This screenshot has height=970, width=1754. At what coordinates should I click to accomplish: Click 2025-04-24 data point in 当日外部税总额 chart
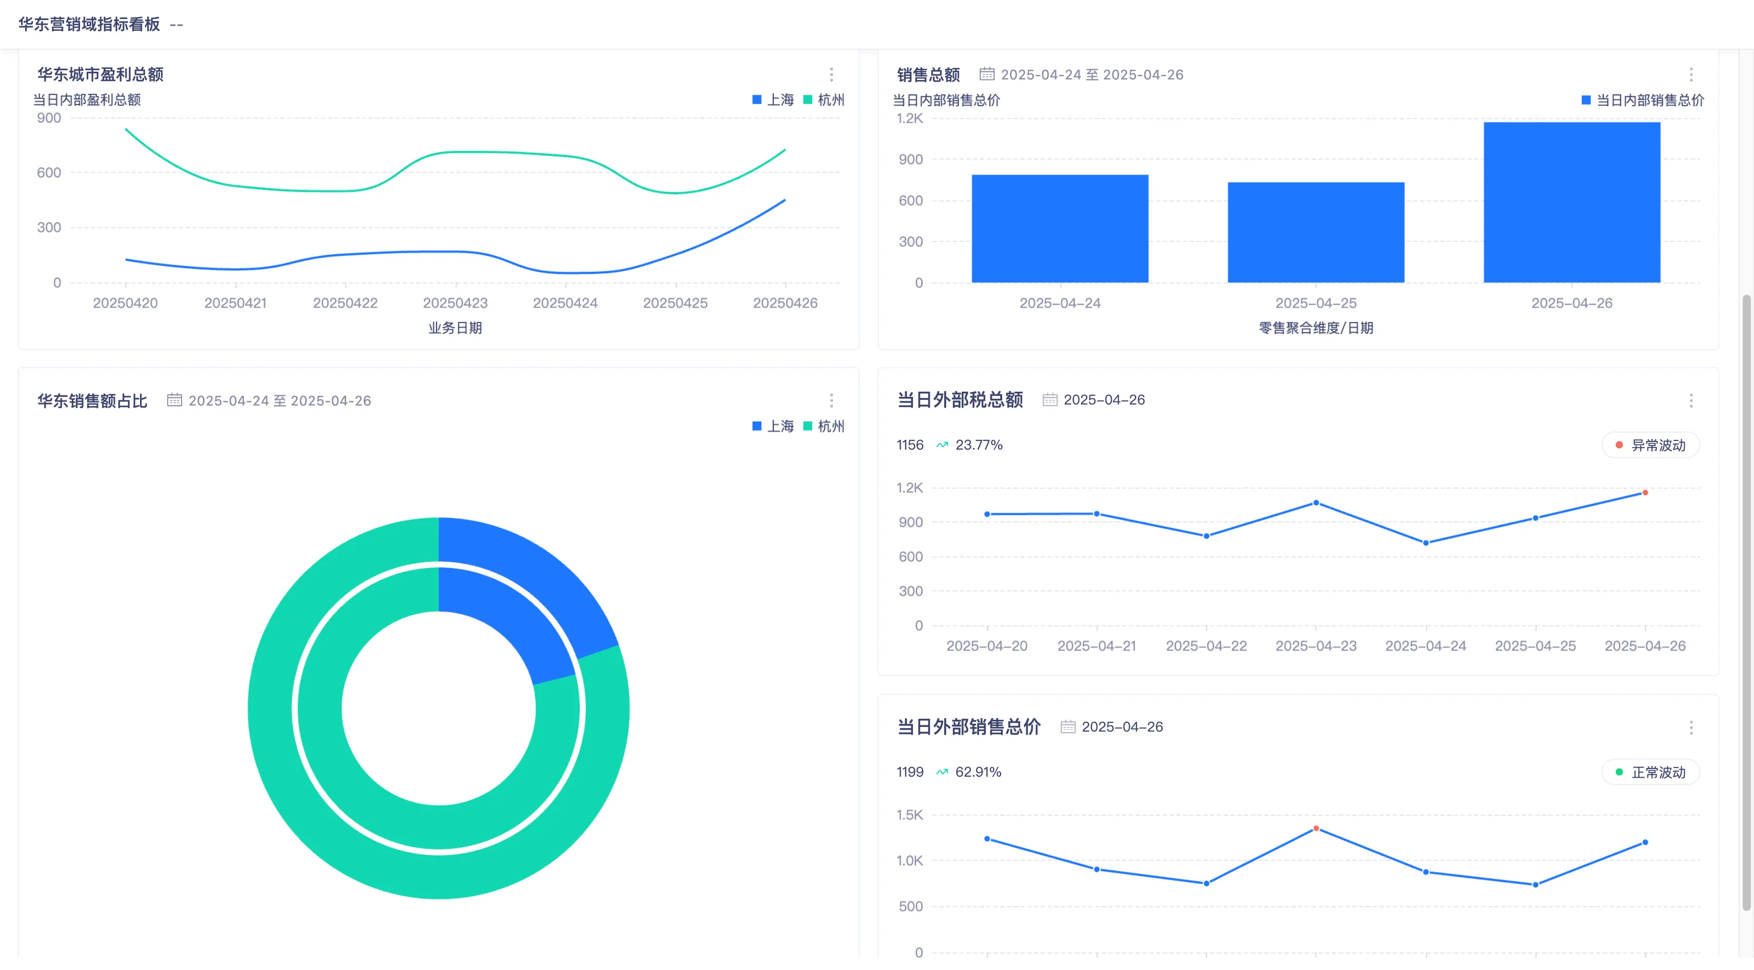click(1425, 543)
